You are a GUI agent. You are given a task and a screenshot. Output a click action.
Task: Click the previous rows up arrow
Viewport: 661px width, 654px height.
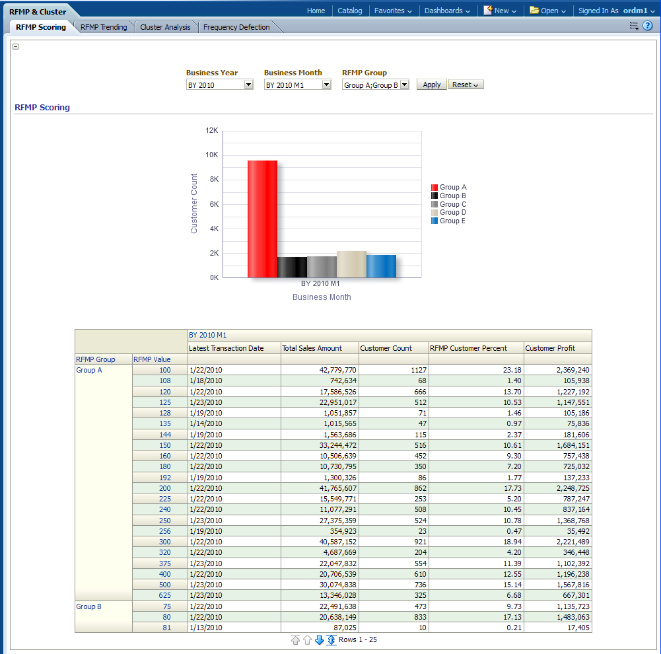(307, 640)
